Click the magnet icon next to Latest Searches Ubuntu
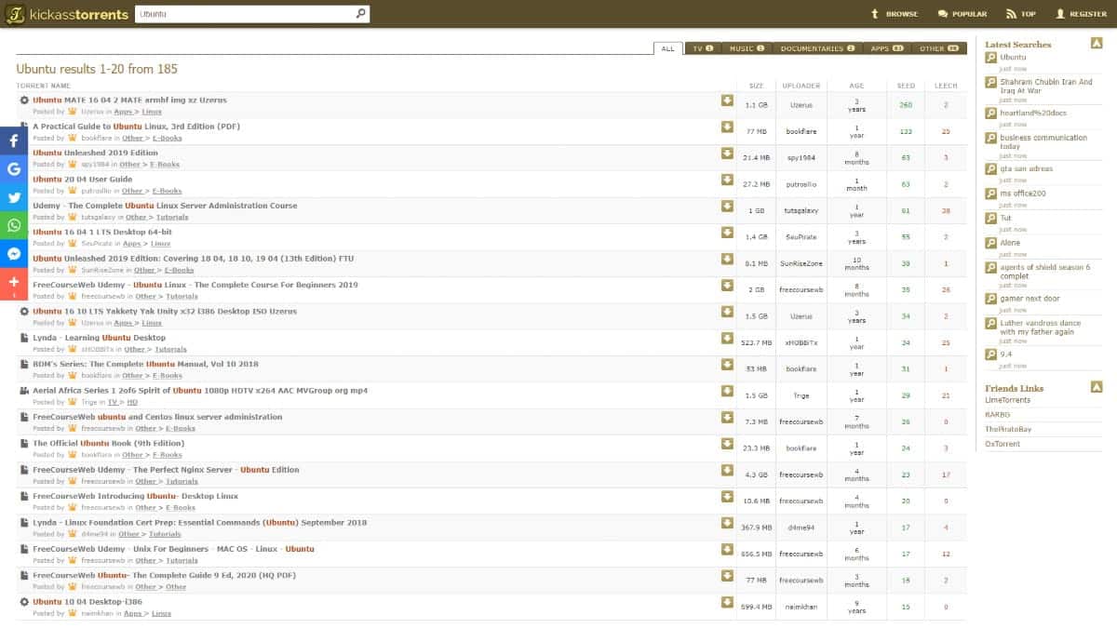Screen dimensions: 1117x628 pos(989,57)
